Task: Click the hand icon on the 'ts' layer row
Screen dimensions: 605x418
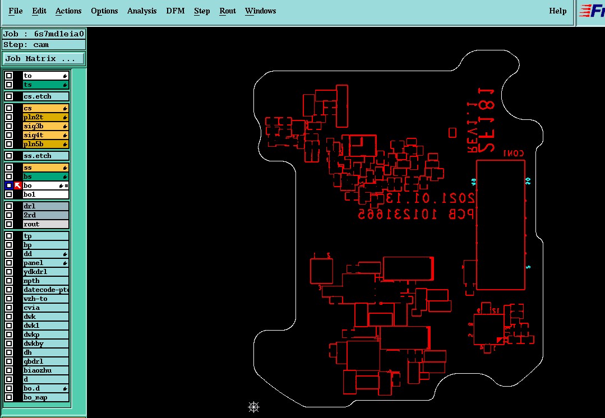Action: pyautogui.click(x=65, y=85)
